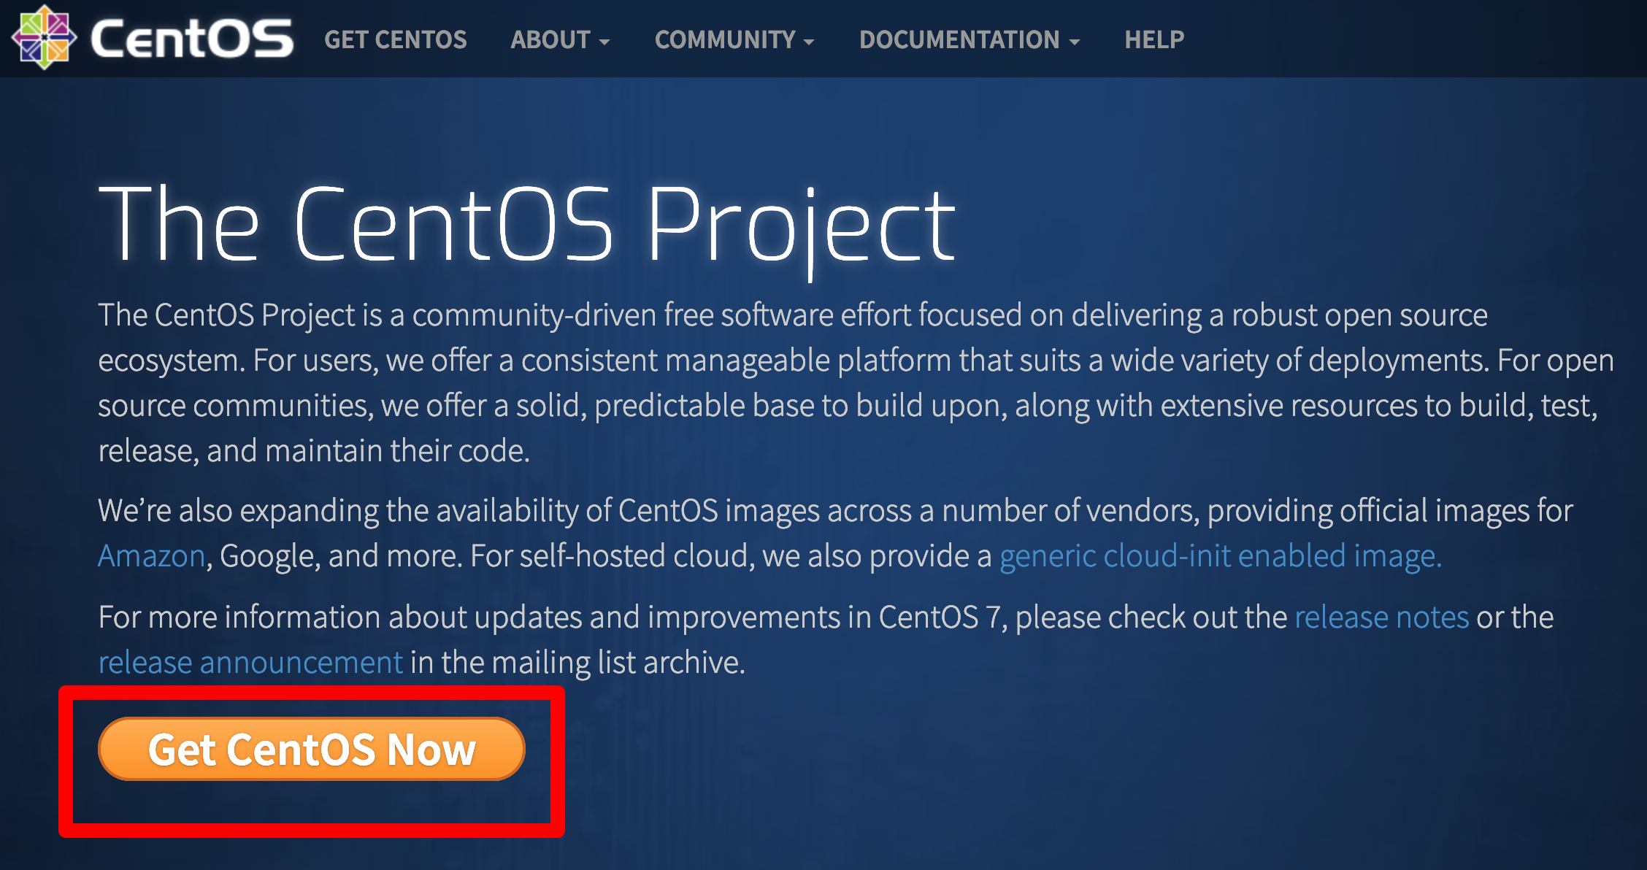Open the COMMUNITY menu label
Screen dimensions: 1647x870
pyautogui.click(x=725, y=39)
